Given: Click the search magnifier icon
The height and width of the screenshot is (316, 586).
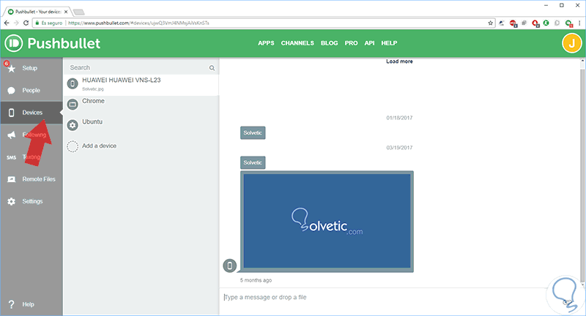Looking at the screenshot, I should [212, 68].
